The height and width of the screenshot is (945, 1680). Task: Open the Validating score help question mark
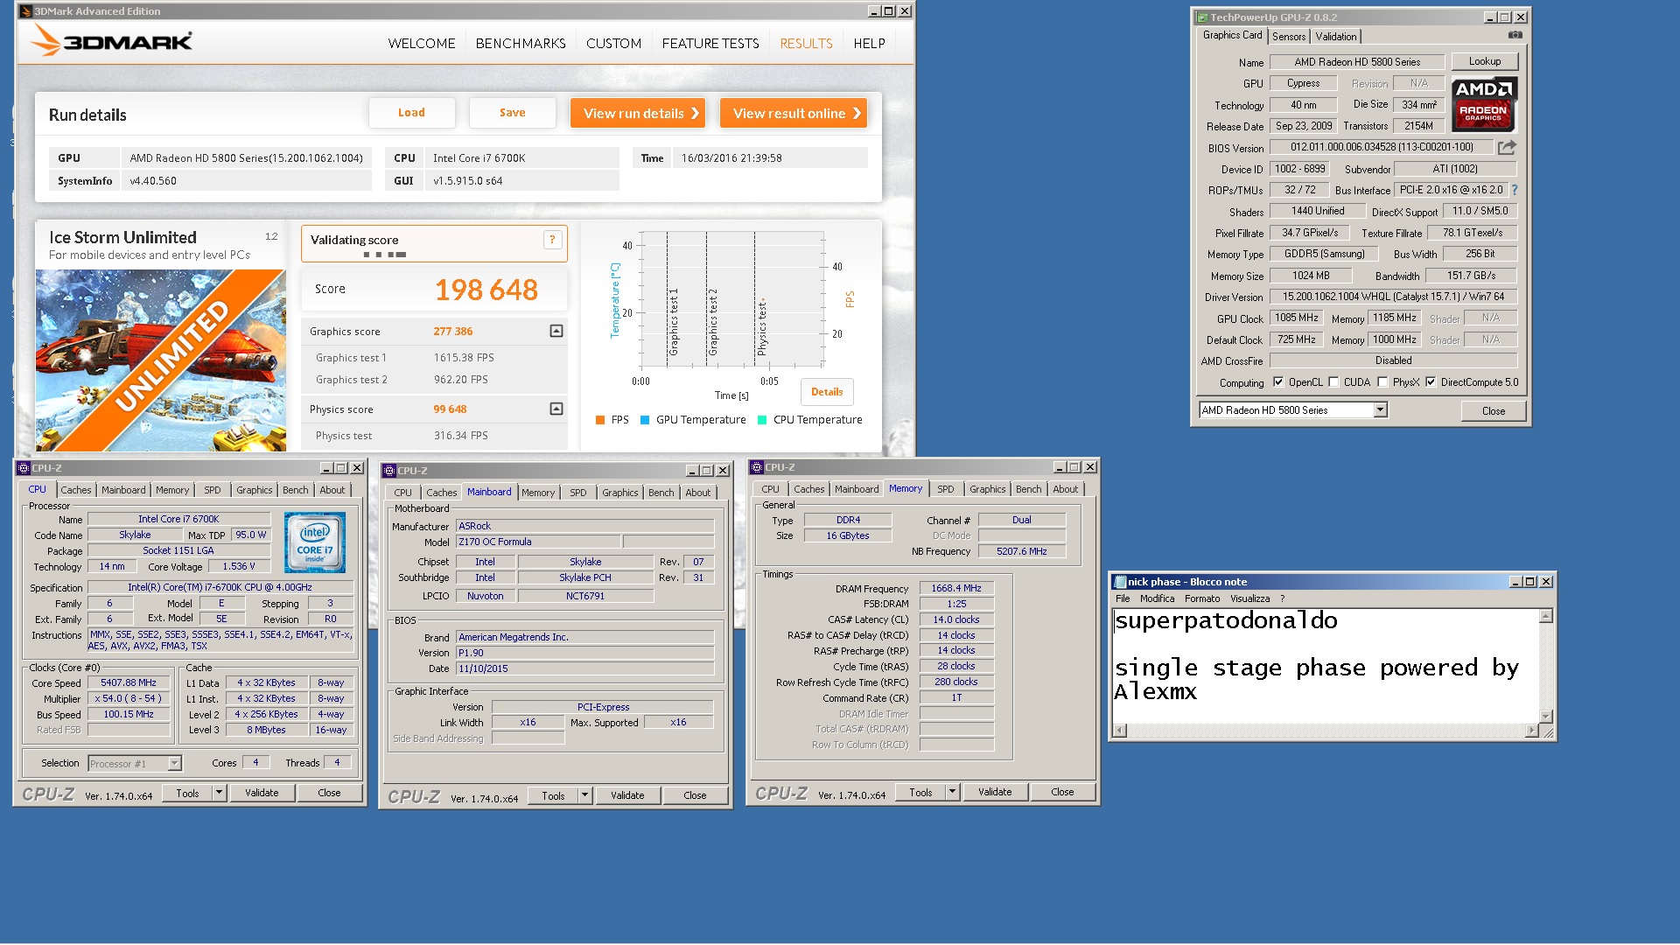[x=552, y=240]
